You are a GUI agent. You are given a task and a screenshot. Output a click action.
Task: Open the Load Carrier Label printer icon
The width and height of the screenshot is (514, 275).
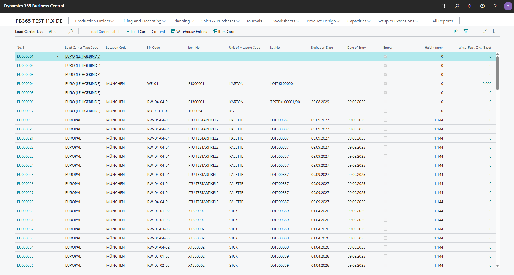pos(86,31)
